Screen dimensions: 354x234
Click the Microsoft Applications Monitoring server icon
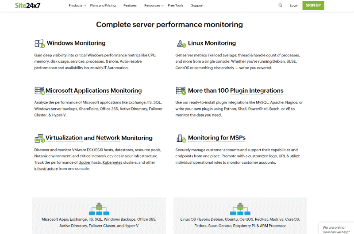click(x=40, y=91)
